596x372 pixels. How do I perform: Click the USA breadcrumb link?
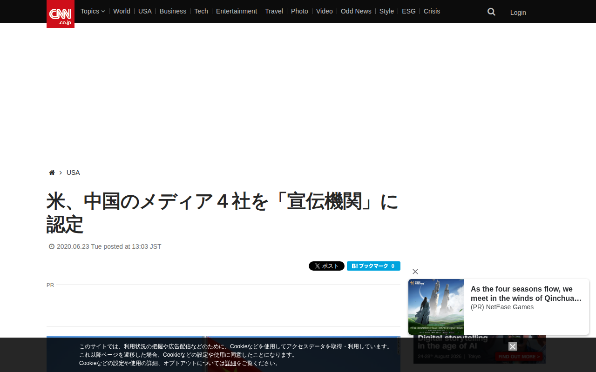tap(73, 173)
